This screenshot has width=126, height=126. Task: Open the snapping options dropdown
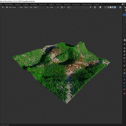pyautogui.click(x=65, y=7)
